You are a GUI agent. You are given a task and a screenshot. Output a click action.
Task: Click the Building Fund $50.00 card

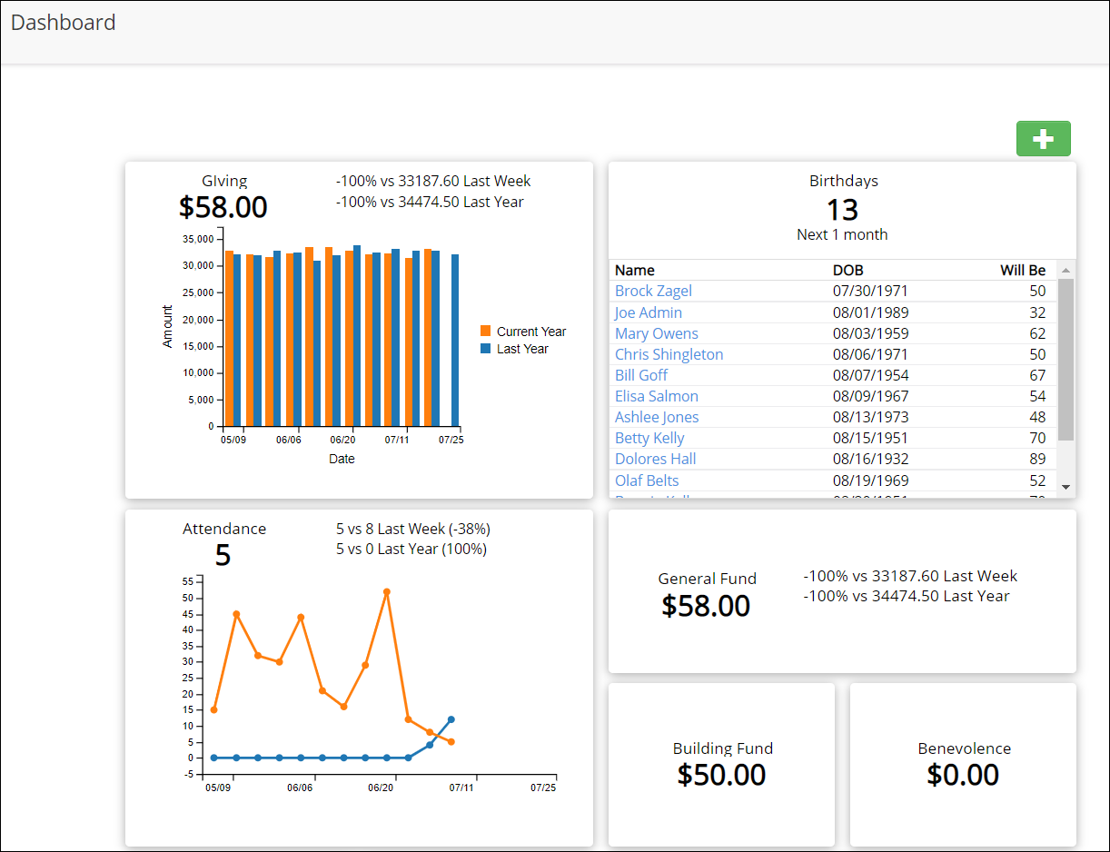pyautogui.click(x=721, y=765)
